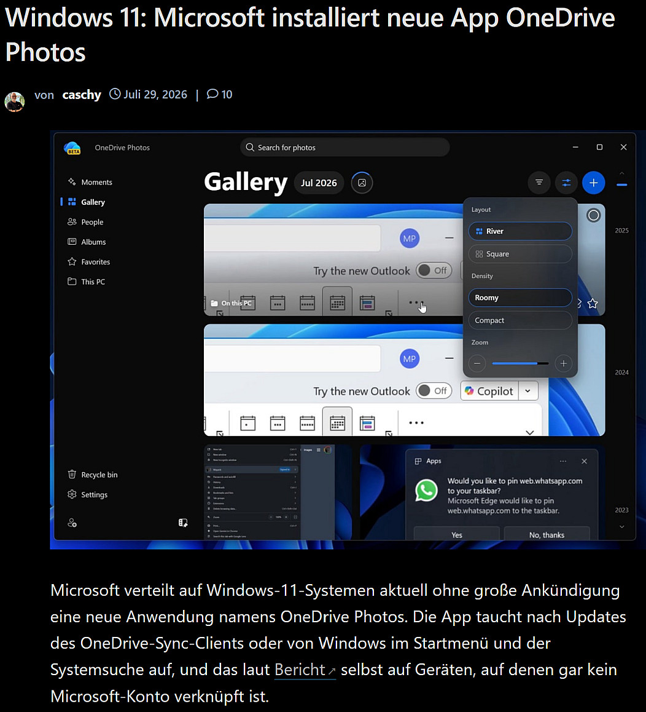Image resolution: width=646 pixels, height=712 pixels.
Task: Maximize the OneDrive Photos window
Action: (599, 147)
